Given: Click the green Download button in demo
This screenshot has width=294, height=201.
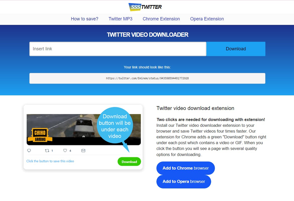Looking at the screenshot, I should pyautogui.click(x=129, y=162).
